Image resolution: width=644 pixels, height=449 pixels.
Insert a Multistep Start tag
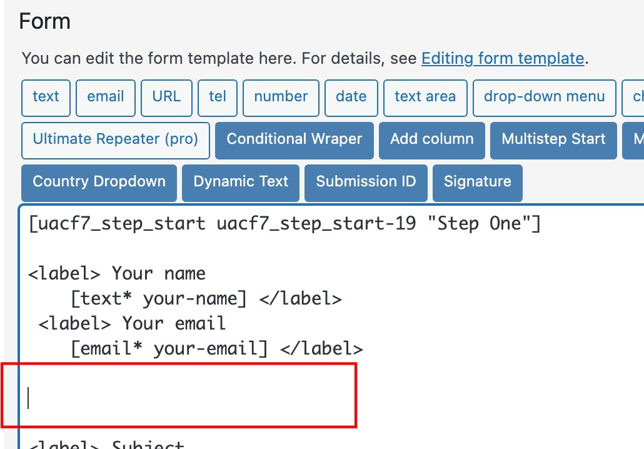coord(553,141)
